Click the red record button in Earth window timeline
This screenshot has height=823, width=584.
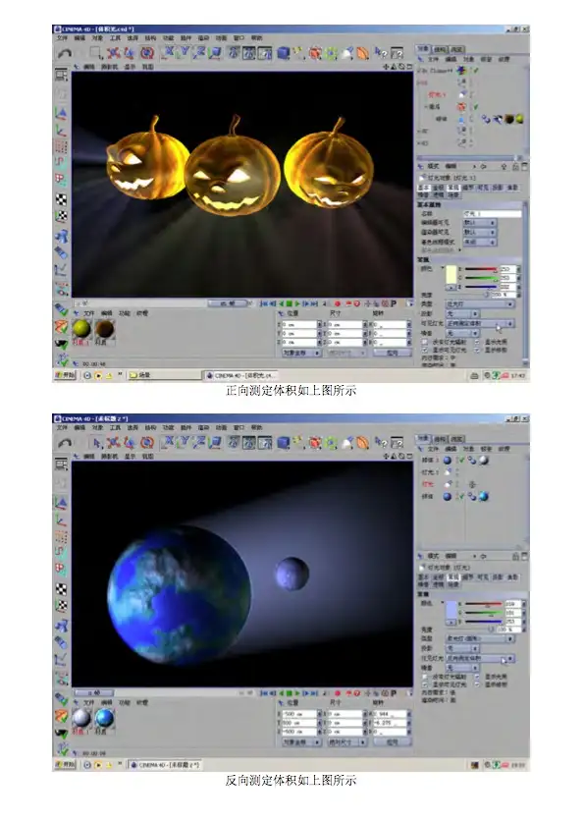tap(337, 693)
